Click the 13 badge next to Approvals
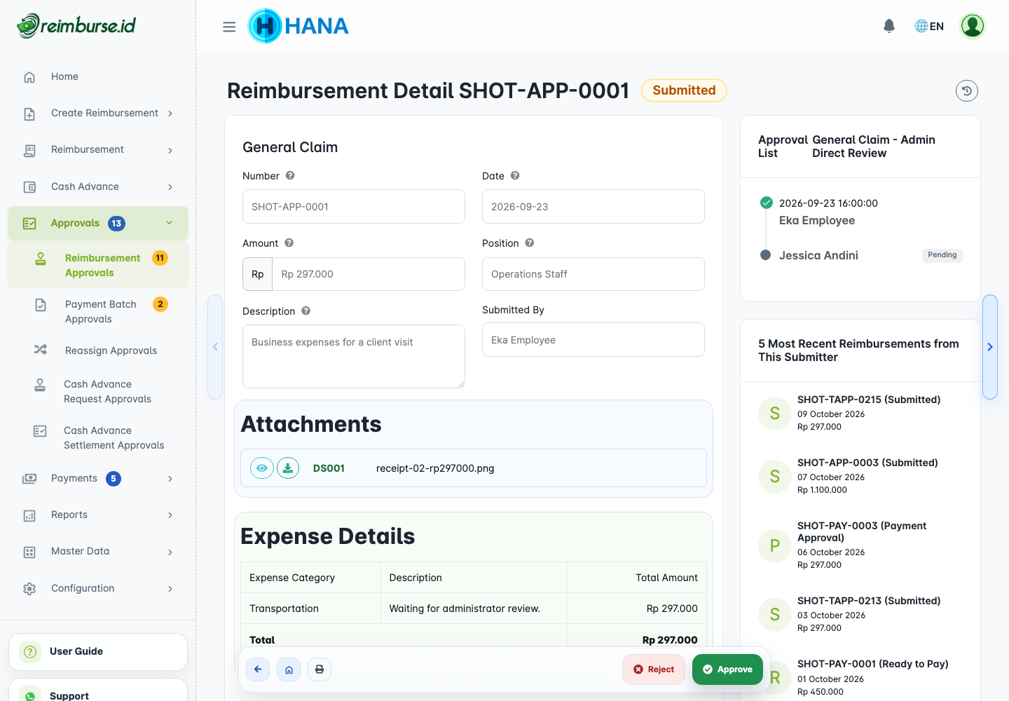The width and height of the screenshot is (1009, 701). (x=116, y=224)
